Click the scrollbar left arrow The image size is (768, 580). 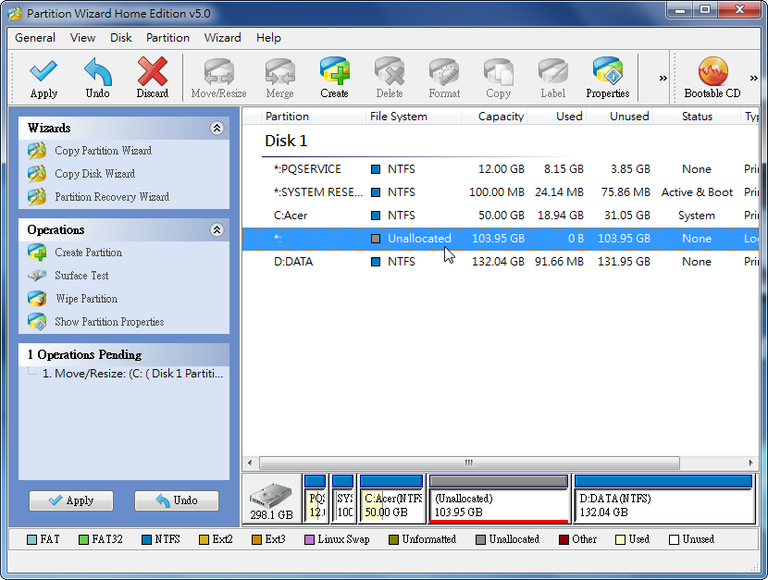pyautogui.click(x=250, y=463)
